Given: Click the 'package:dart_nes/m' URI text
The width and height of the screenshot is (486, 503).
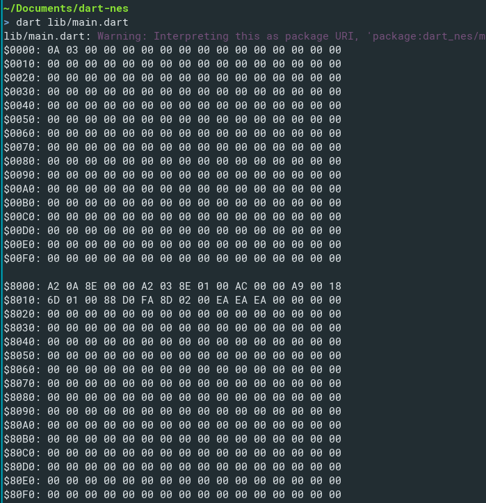Looking at the screenshot, I should (x=428, y=36).
